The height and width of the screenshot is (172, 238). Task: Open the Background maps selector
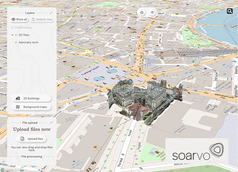pos(31,107)
